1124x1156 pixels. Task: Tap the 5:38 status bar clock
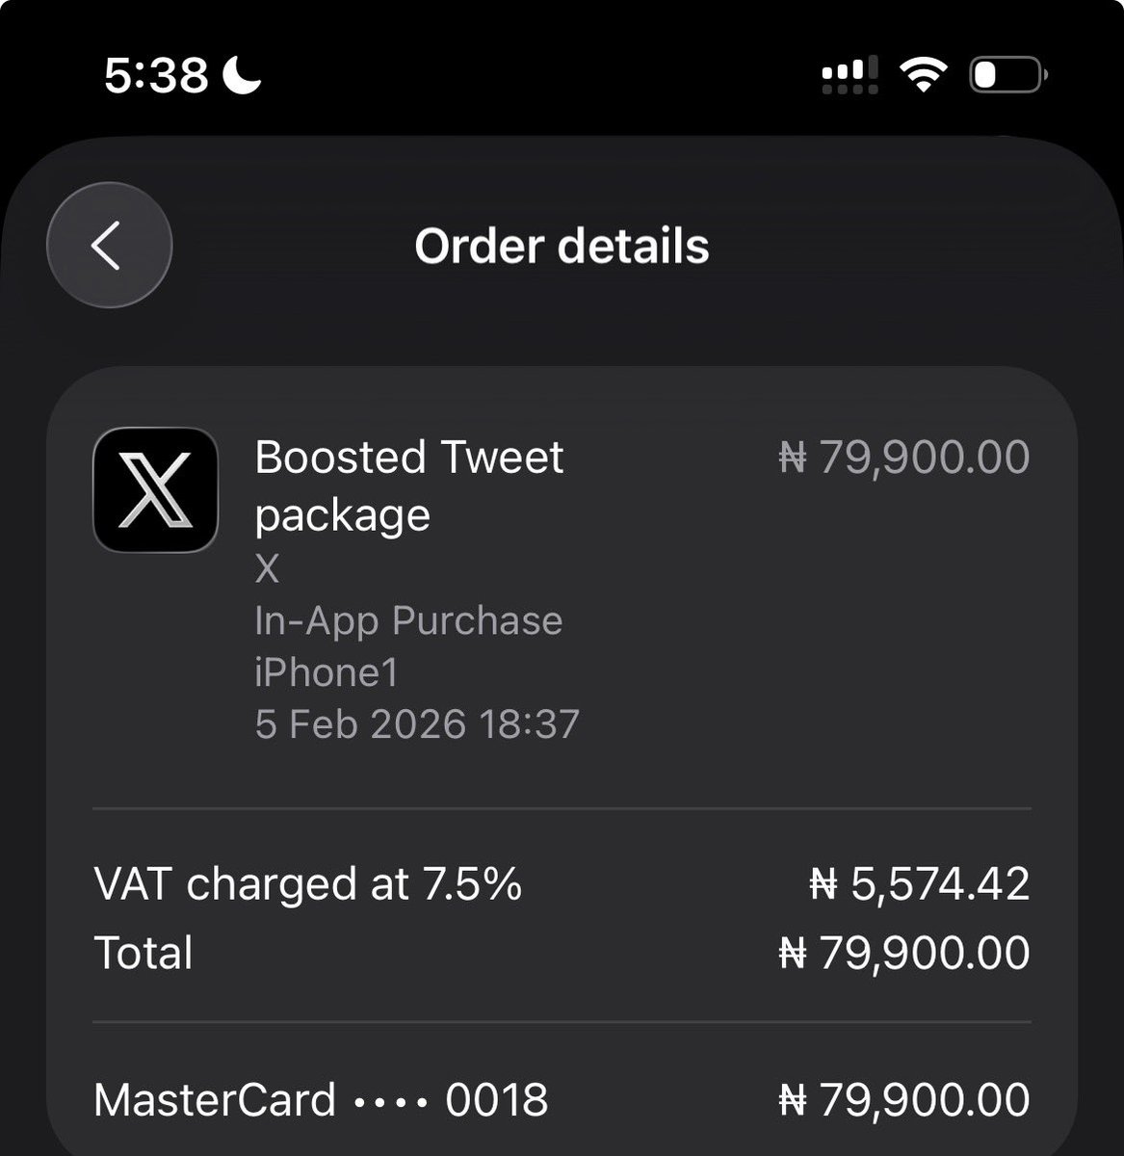tap(156, 74)
